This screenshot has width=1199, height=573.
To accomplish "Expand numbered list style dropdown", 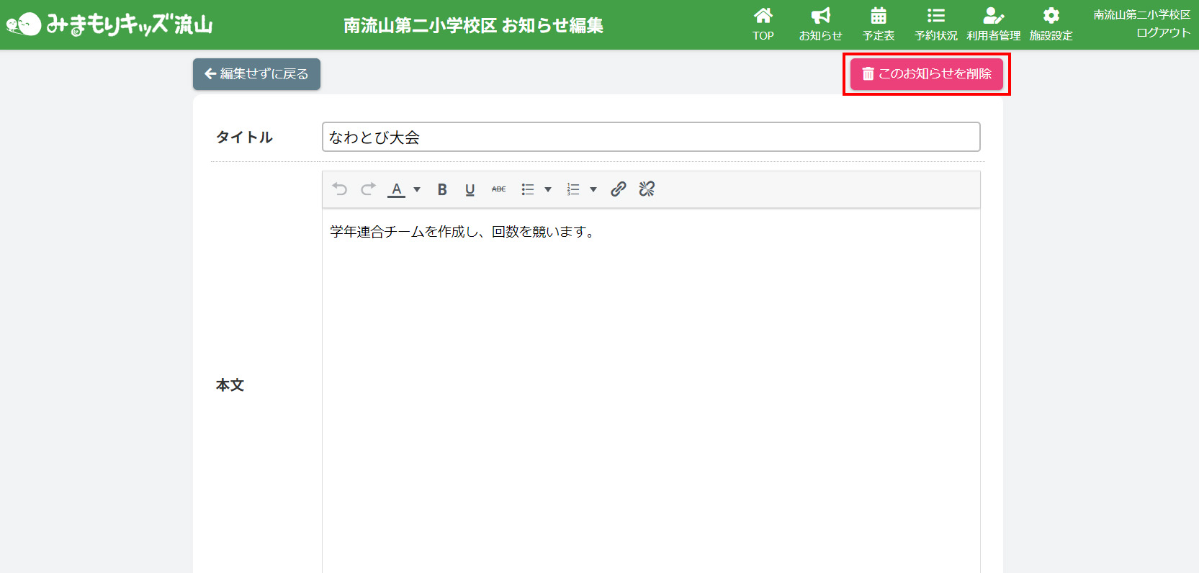I will click(x=593, y=190).
